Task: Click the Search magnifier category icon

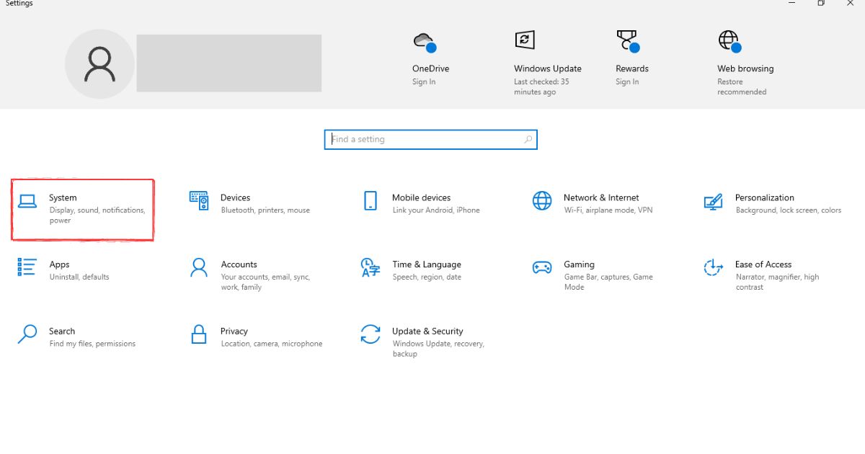Action: (x=27, y=334)
